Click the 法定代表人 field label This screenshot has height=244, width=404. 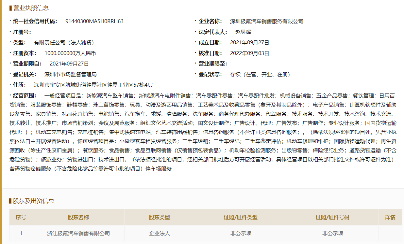click(x=213, y=32)
